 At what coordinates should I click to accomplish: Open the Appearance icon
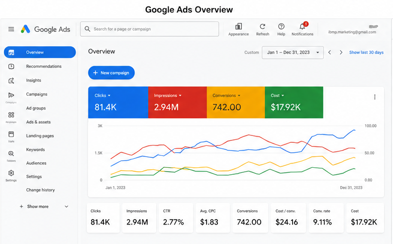click(x=238, y=26)
